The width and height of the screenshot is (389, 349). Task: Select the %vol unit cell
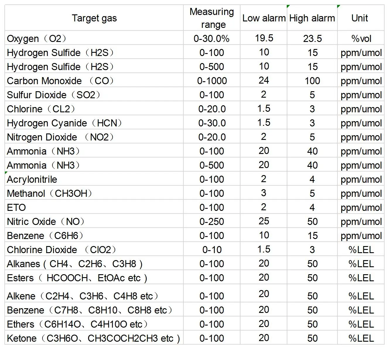tap(361, 38)
